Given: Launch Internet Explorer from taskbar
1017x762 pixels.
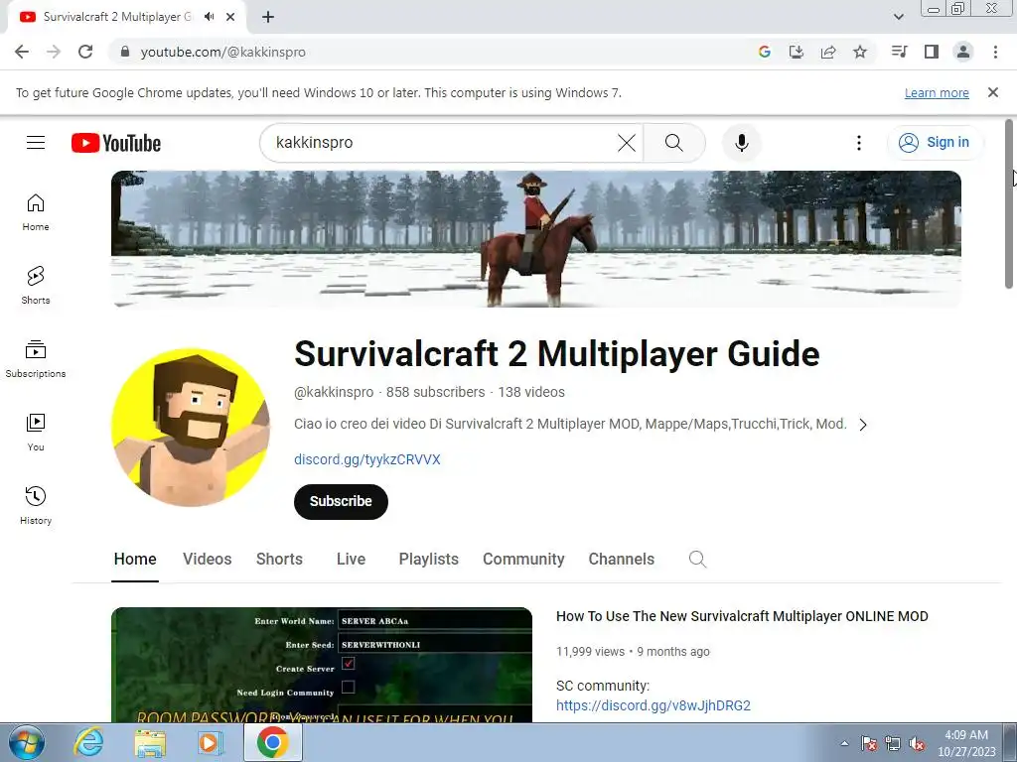Looking at the screenshot, I should [x=88, y=742].
